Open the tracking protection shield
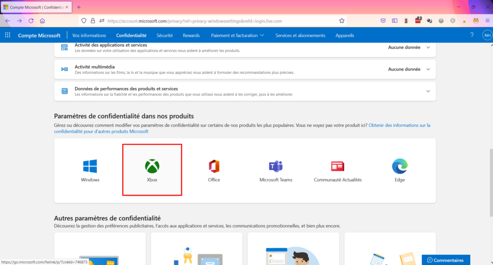Screen dimensions: 493x265 pyautogui.click(x=84, y=21)
